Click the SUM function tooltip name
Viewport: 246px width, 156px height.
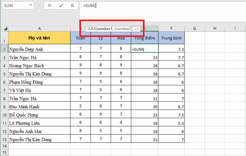[x=91, y=29]
